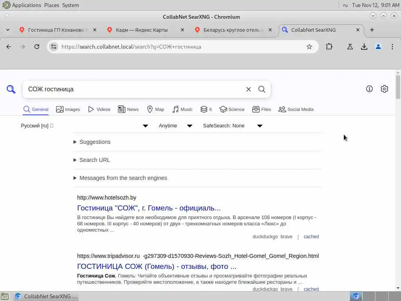Open the About info icon

[x=369, y=89]
